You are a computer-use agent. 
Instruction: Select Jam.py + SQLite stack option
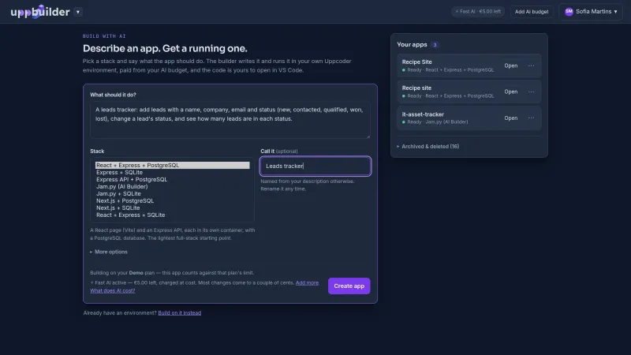(x=172, y=193)
